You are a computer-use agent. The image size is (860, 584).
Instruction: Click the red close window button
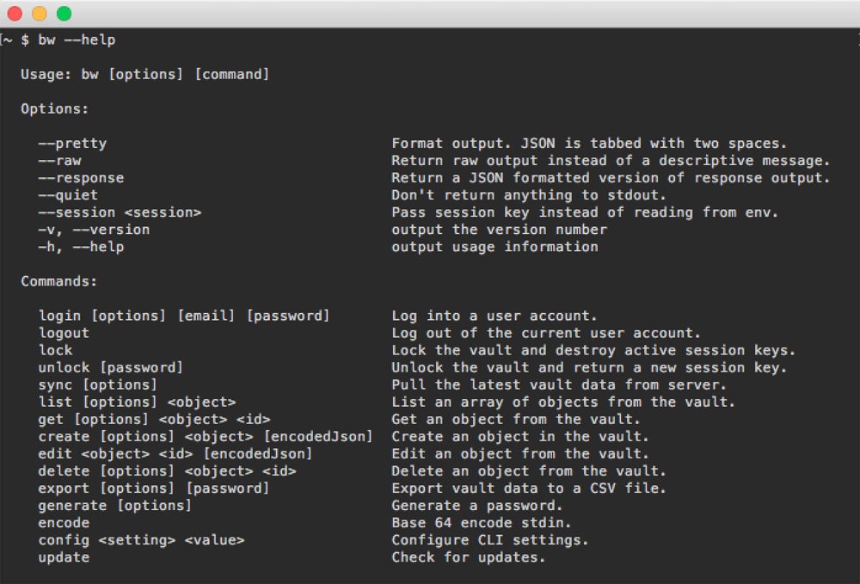[x=15, y=14]
